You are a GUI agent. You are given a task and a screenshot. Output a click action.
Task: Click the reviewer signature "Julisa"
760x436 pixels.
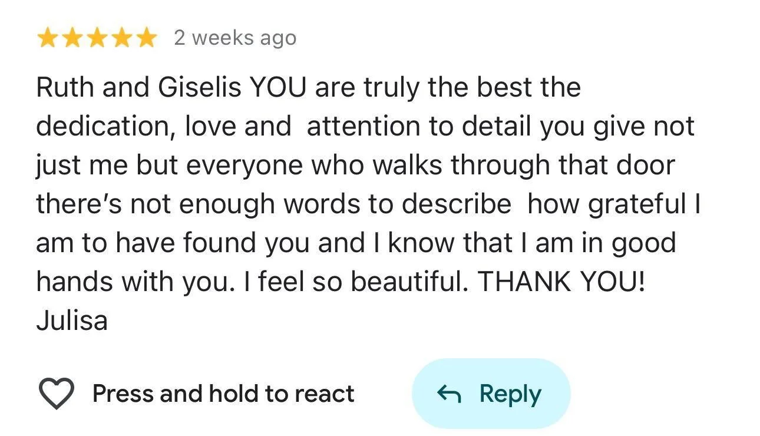[x=72, y=321]
